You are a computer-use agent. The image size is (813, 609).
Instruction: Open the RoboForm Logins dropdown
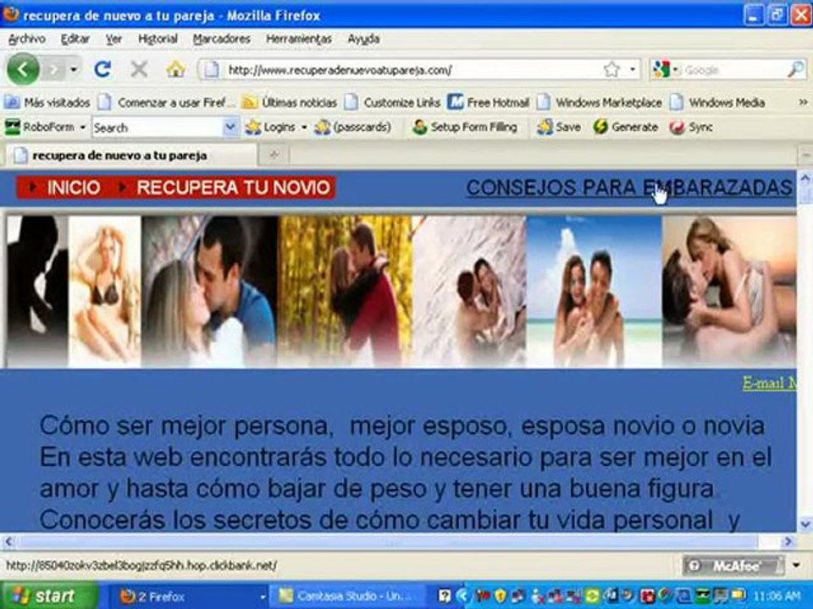(276, 127)
